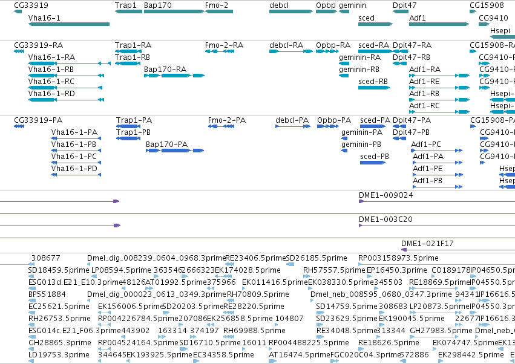Click transcript geminin-RA
Screen dimensions: 515x364
pos(344,63)
